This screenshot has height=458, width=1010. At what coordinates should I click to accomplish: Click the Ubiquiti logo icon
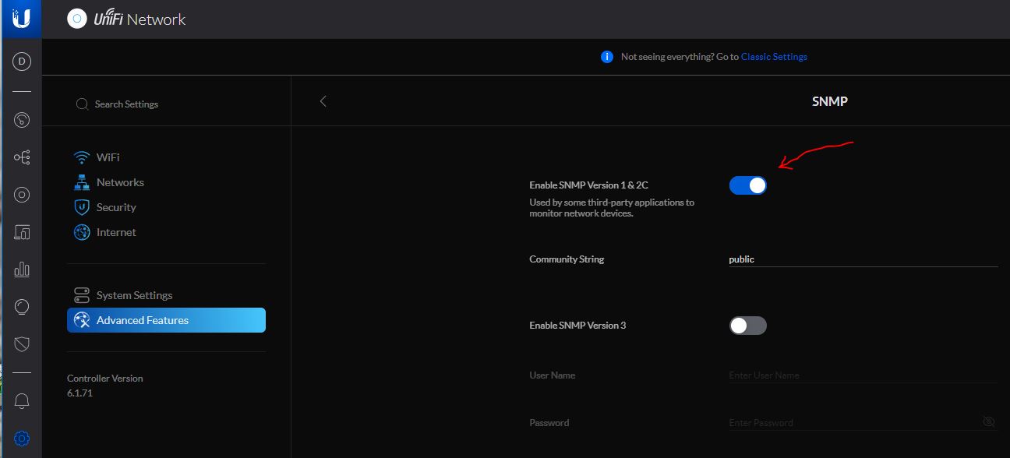pyautogui.click(x=22, y=18)
